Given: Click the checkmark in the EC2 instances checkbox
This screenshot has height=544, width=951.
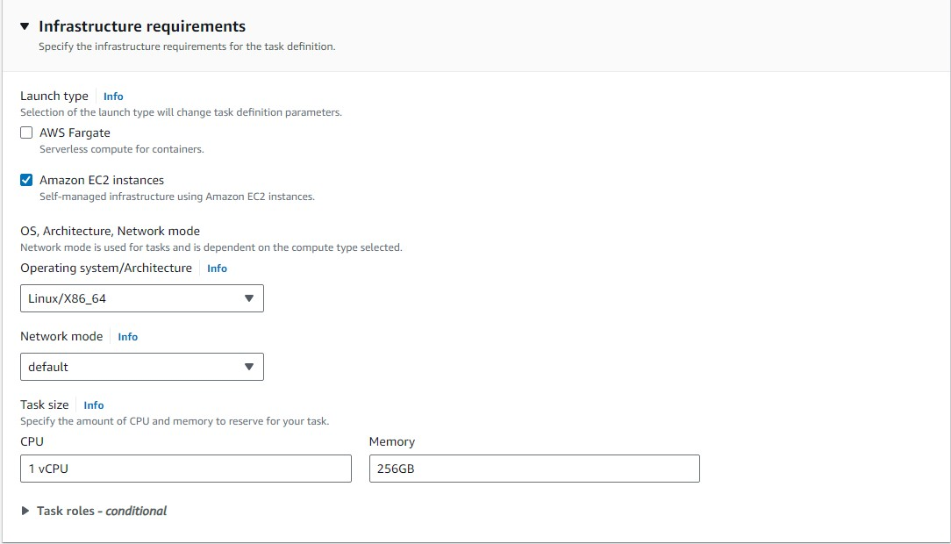Looking at the screenshot, I should tap(25, 180).
